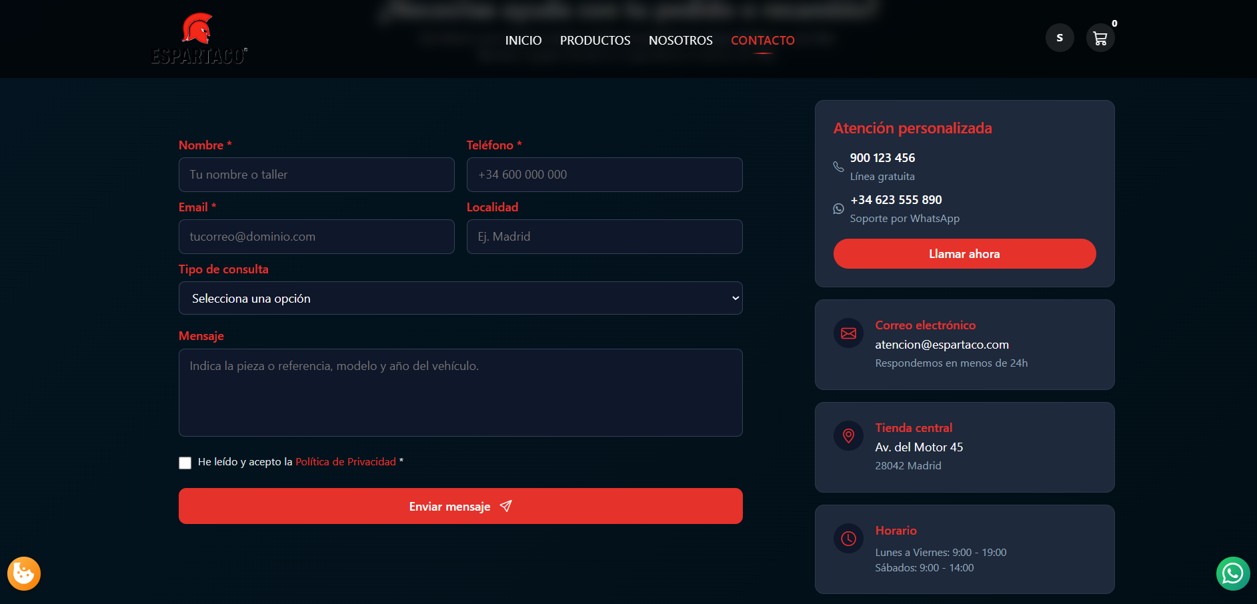Open the floating WhatsApp chat button
This screenshot has width=1257, height=604.
[x=1233, y=573]
